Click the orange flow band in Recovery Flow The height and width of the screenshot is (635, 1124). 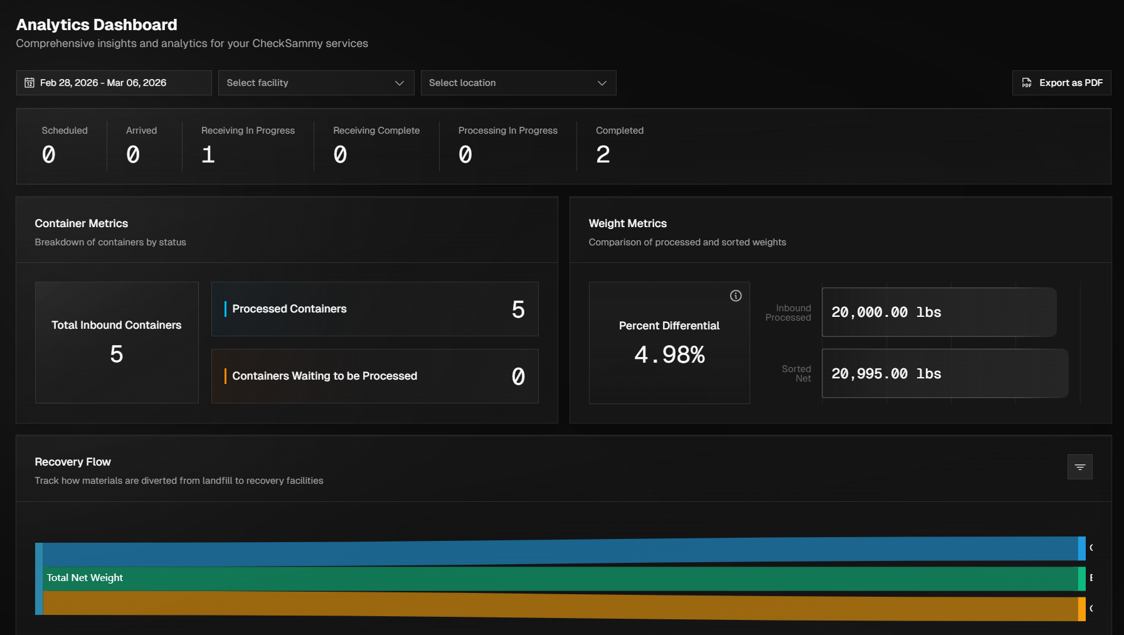point(558,606)
